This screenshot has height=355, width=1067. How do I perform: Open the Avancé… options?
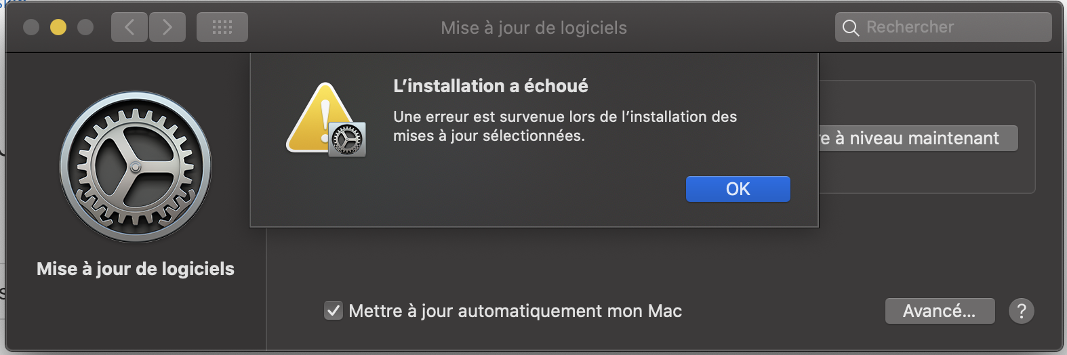[940, 311]
